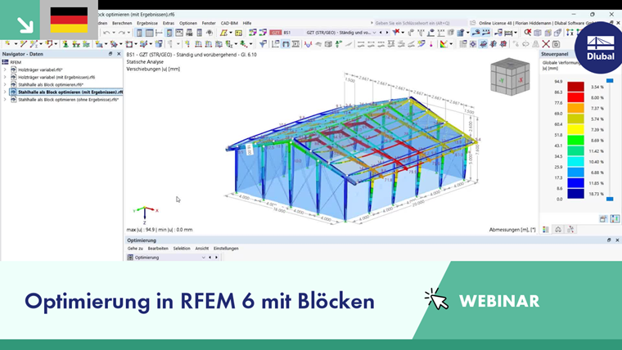622x350 pixels.
Task: Click the pink thermometer-like result icon
Action: click(430, 44)
